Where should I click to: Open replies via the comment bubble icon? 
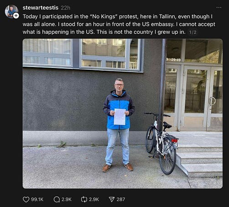point(57,199)
